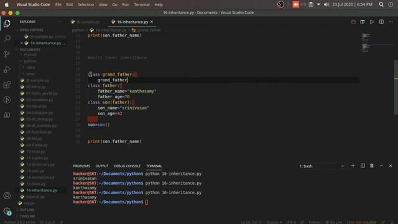Screen dimensions: 398x224
Task: Click the red extension icon in editor toolbar
Action: coord(353,22)
